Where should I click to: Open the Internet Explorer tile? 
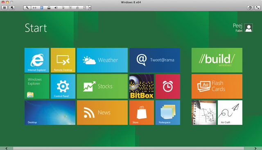click(x=37, y=60)
